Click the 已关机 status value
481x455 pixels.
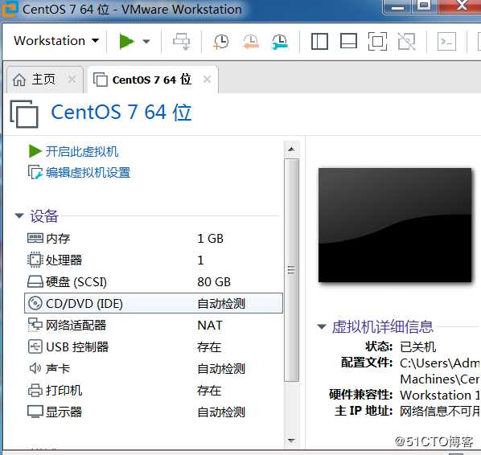[417, 347]
